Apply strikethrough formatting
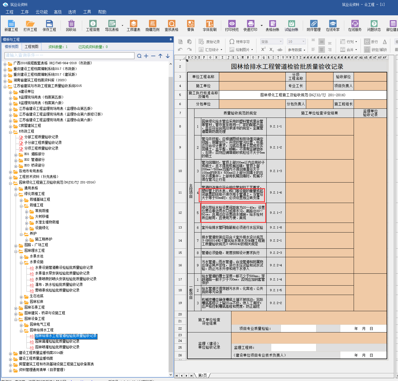 (x=280, y=50)
